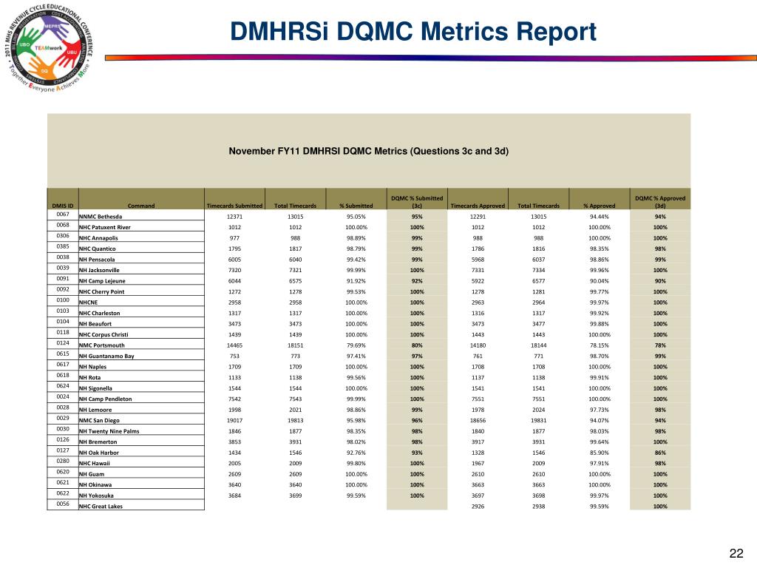The height and width of the screenshot is (568, 757).
Task: Select the NH Yokosuka command
Action: pyautogui.click(x=97, y=496)
